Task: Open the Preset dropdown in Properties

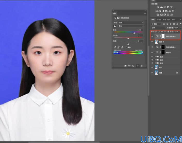Action: tap(131, 23)
